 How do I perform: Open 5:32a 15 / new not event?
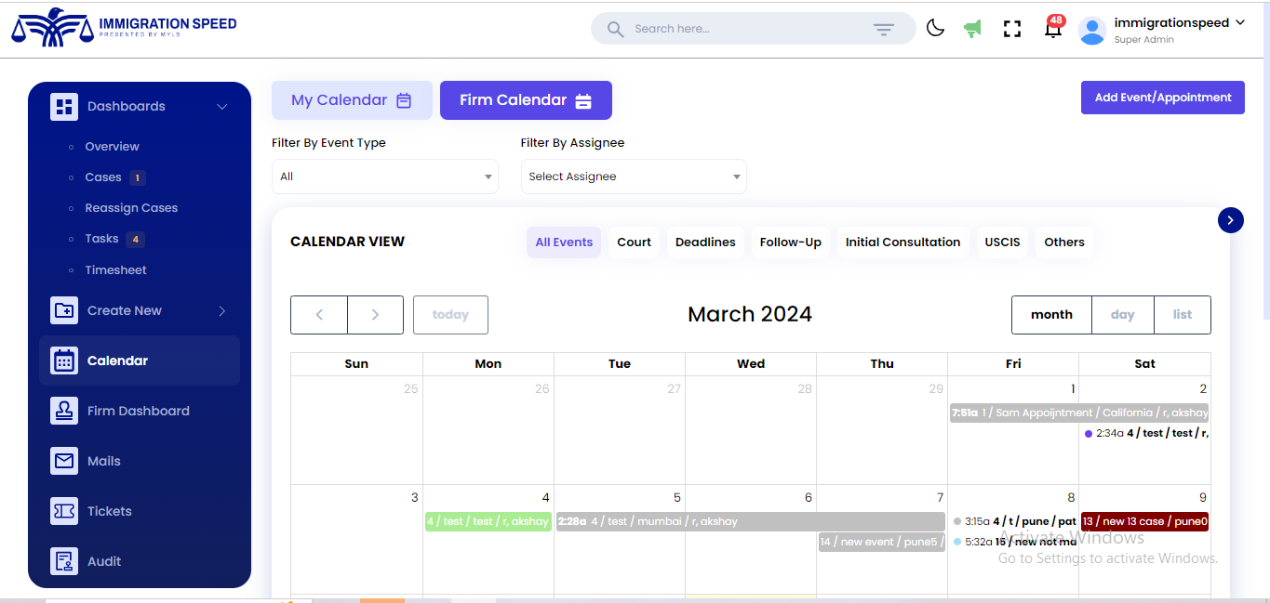(1014, 542)
